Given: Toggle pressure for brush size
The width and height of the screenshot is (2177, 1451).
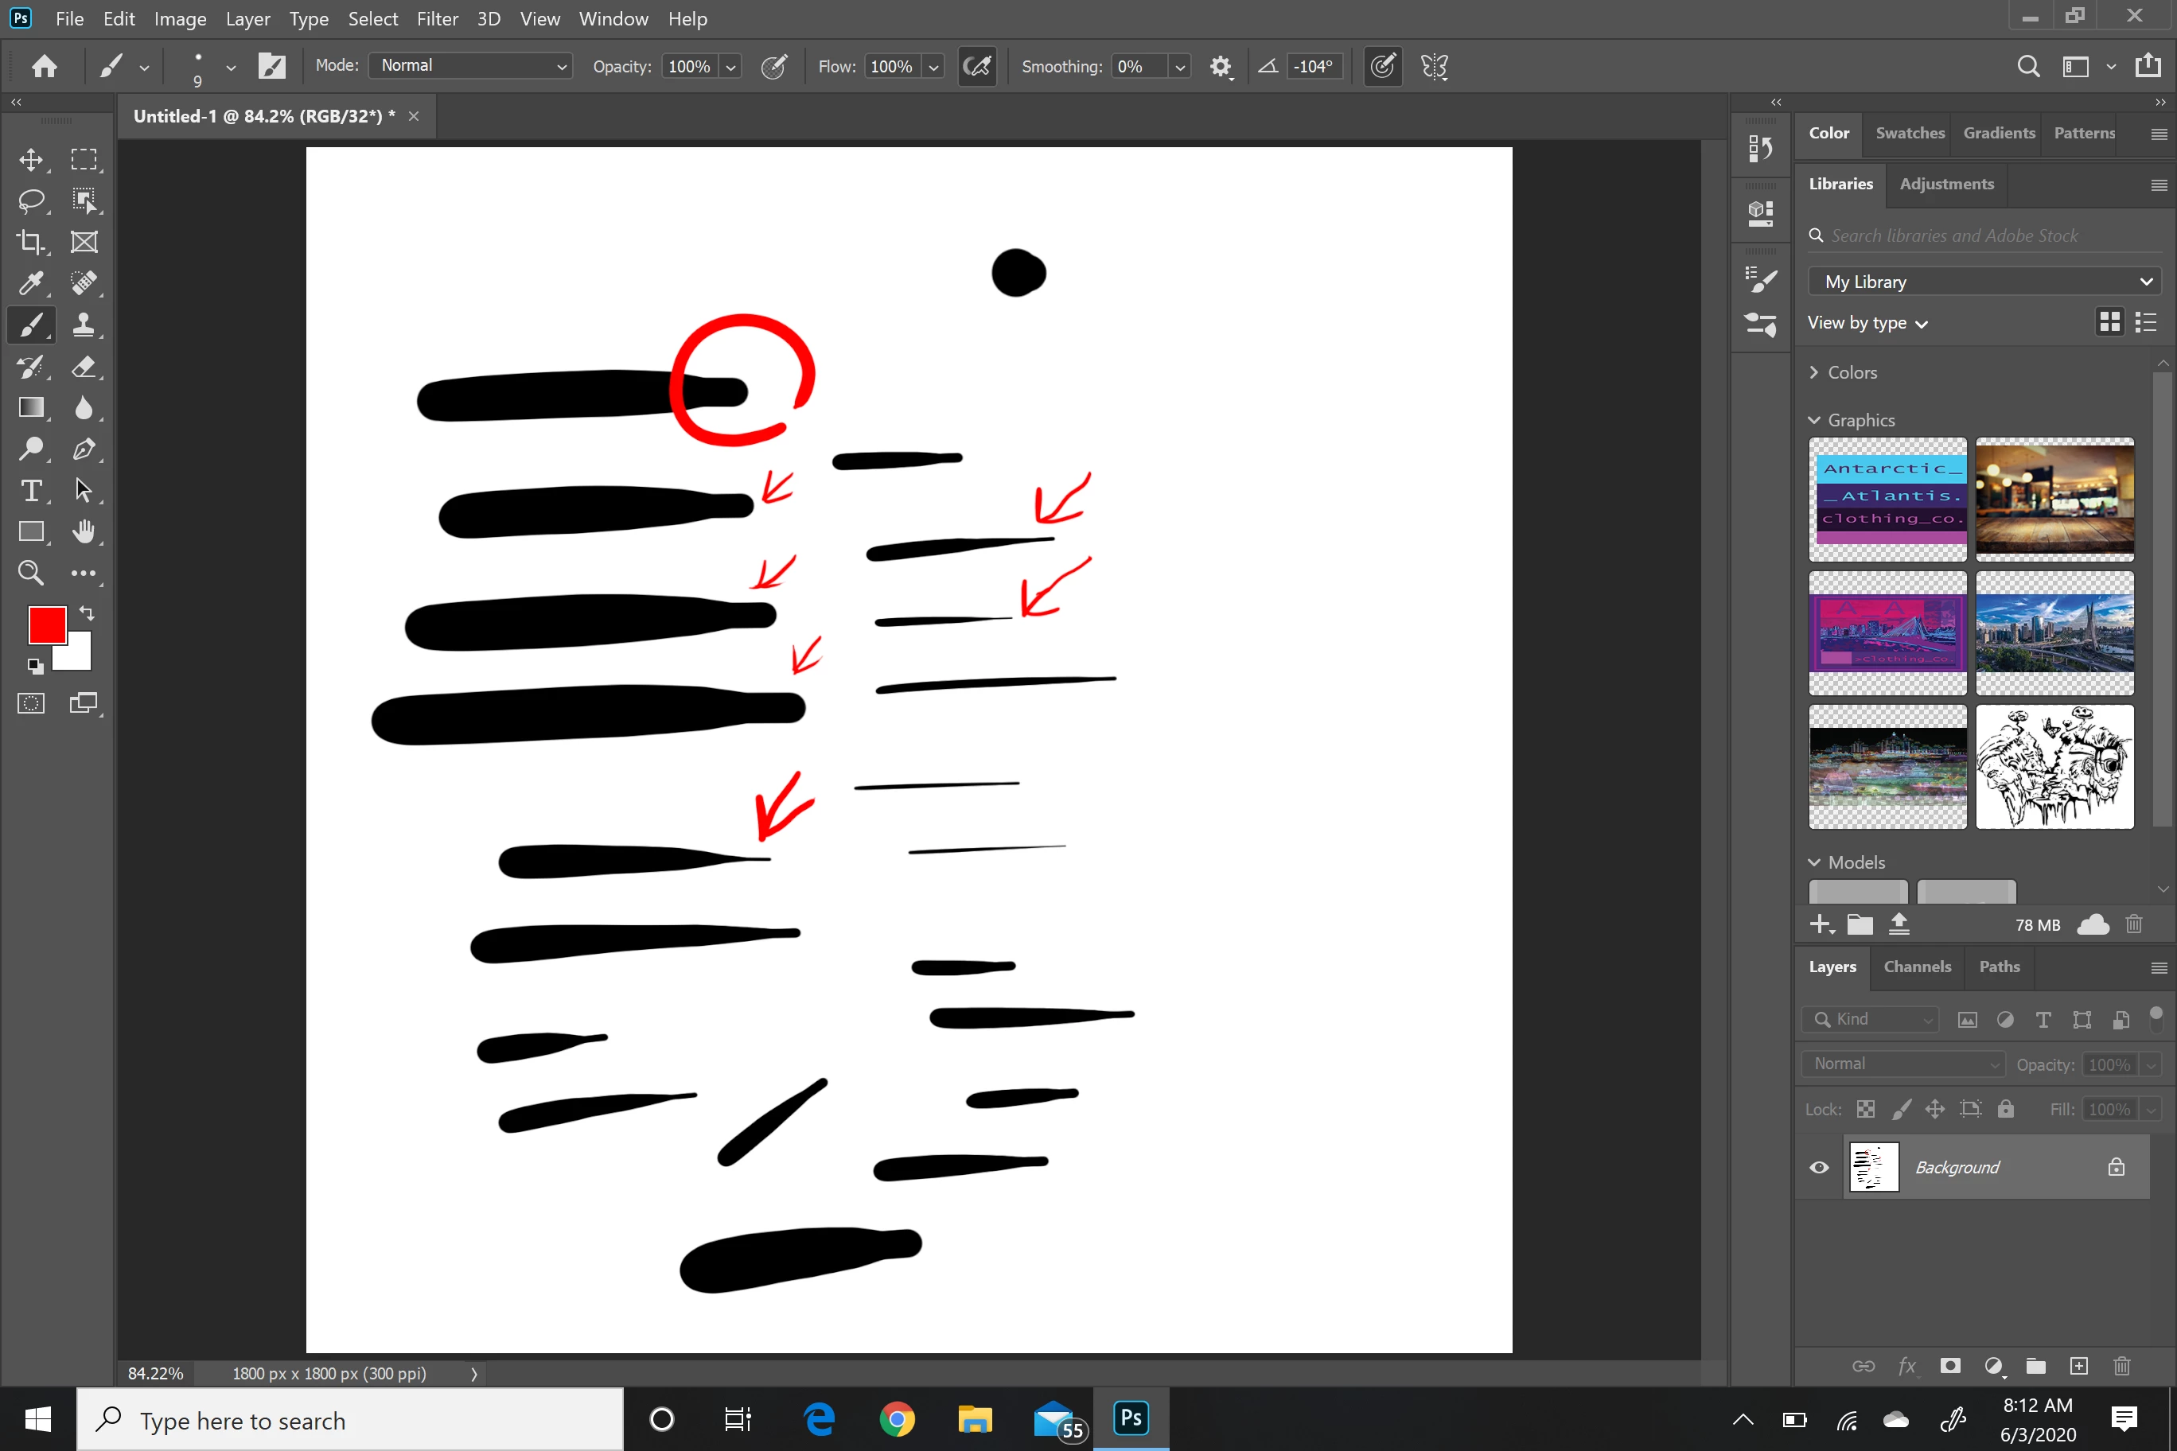Looking at the screenshot, I should point(1382,67).
